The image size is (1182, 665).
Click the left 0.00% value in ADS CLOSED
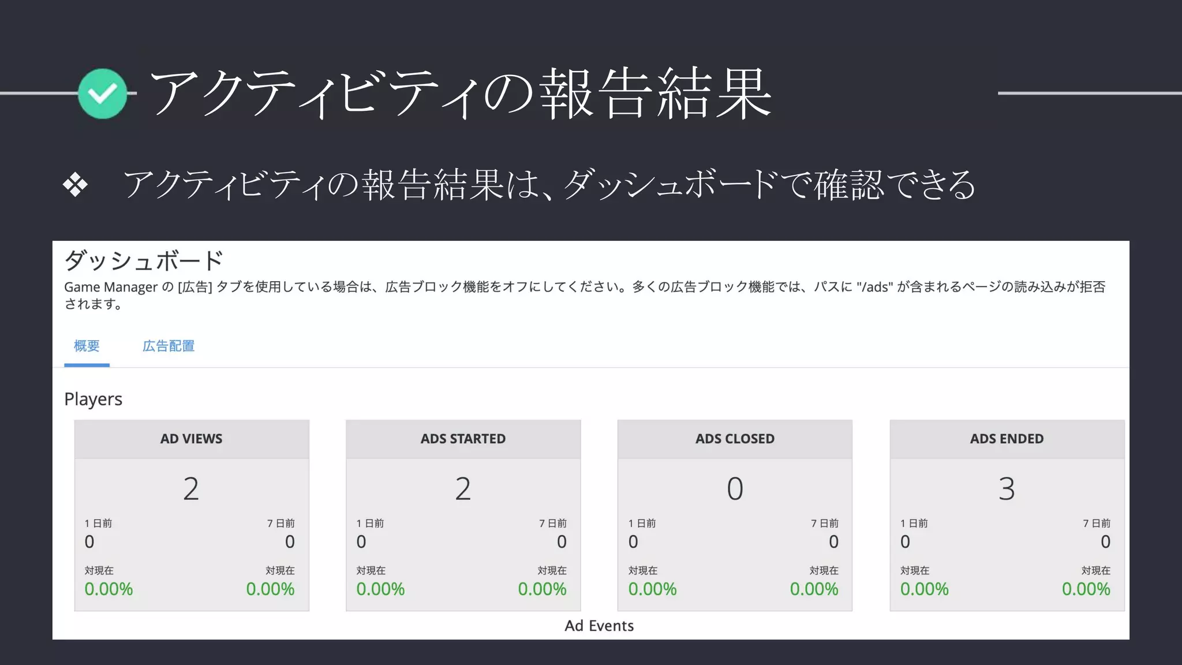pos(652,589)
